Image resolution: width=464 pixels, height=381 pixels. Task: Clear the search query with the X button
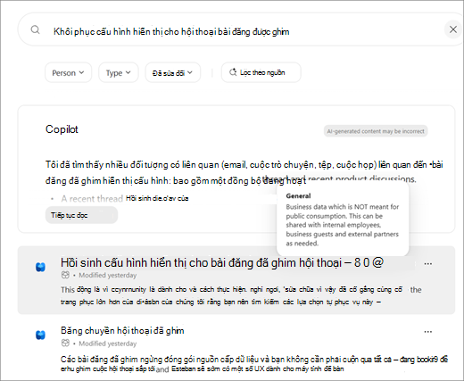[x=453, y=29]
